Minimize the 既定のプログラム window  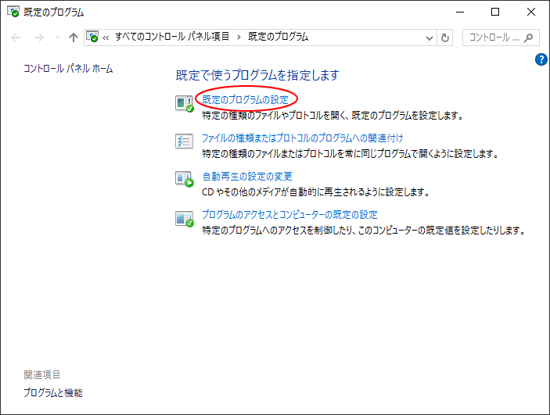click(x=460, y=12)
